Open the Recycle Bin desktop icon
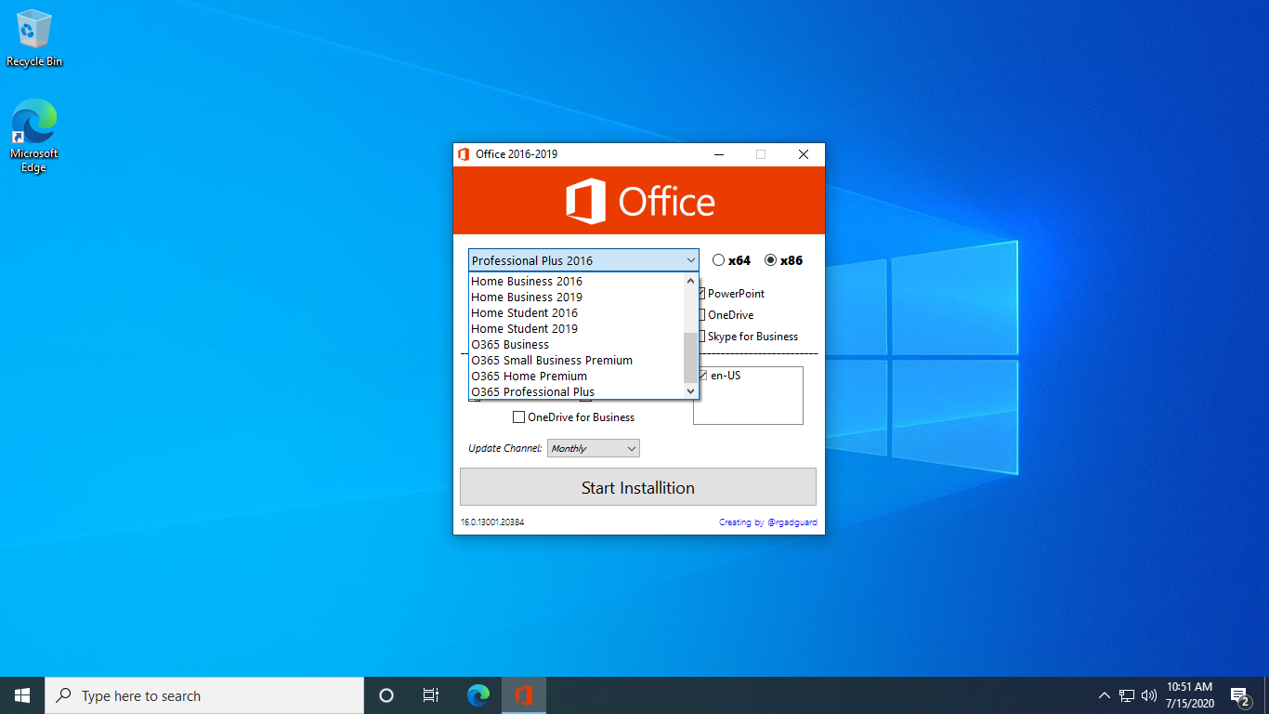 click(34, 38)
